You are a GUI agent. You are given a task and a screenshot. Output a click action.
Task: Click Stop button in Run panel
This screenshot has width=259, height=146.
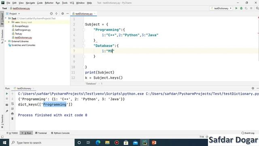tap(7, 99)
